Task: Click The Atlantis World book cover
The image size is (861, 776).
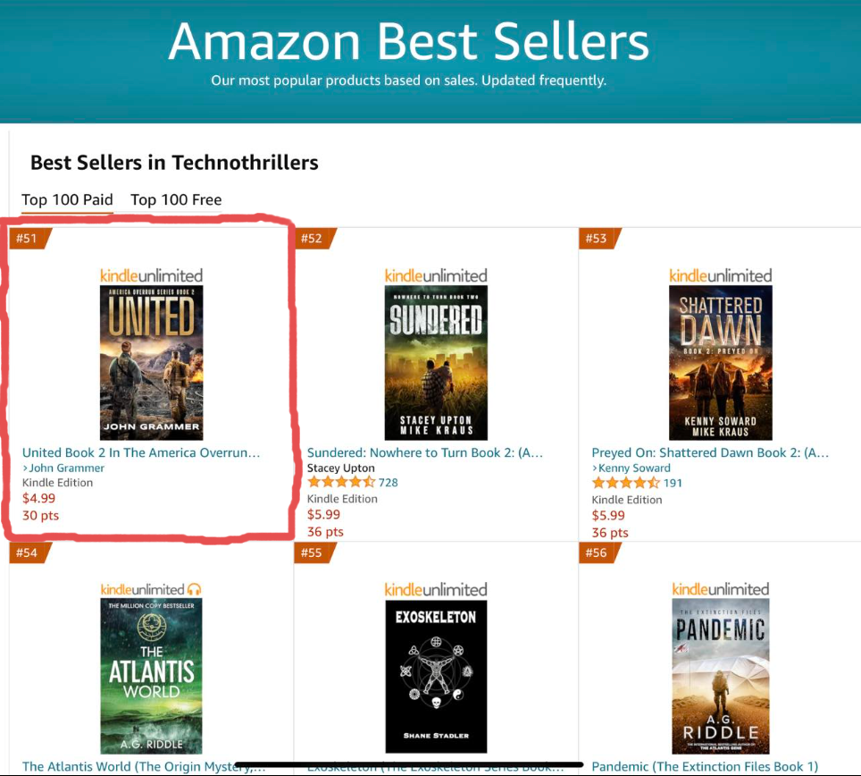Action: click(152, 674)
